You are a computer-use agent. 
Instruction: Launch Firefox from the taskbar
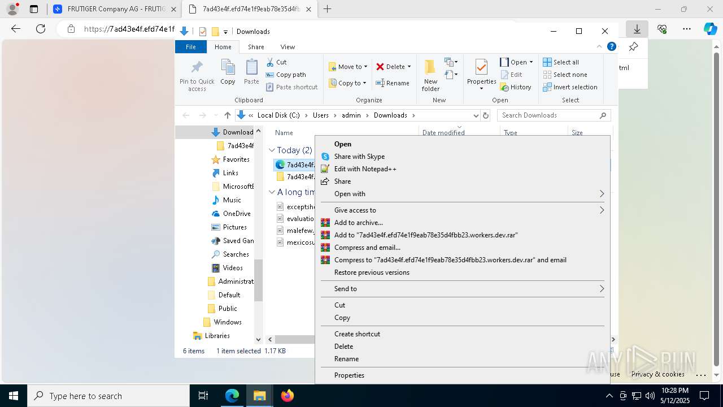(x=288, y=396)
